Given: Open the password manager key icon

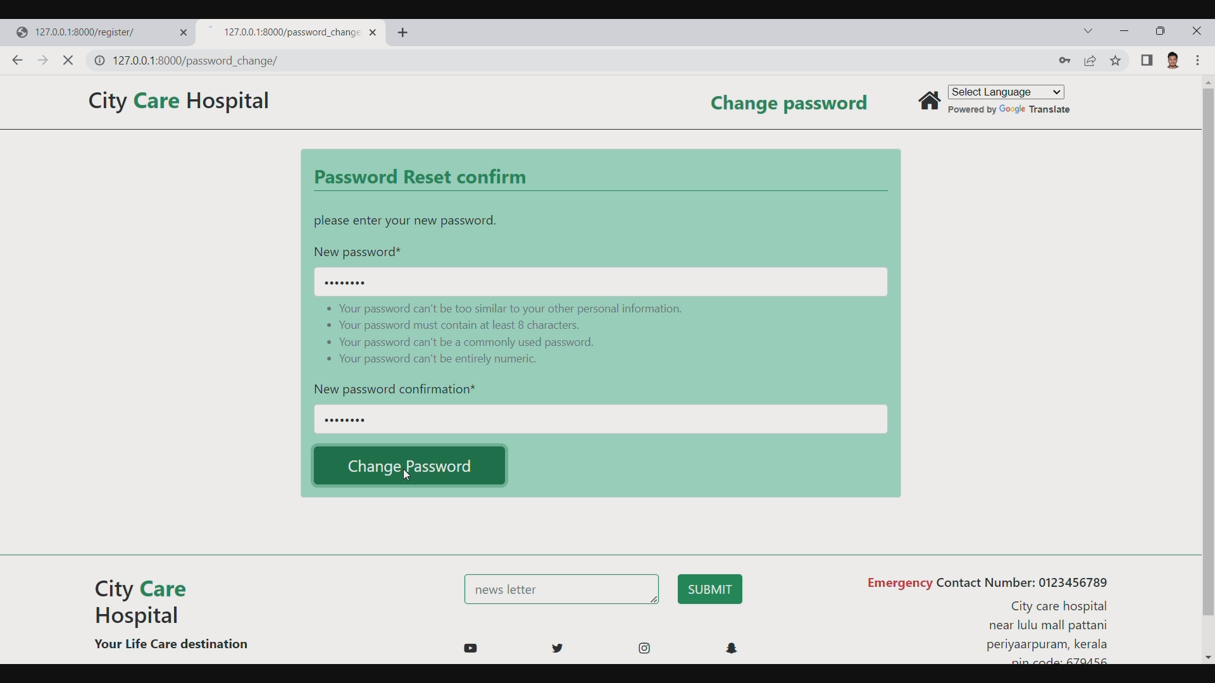Looking at the screenshot, I should tap(1066, 61).
